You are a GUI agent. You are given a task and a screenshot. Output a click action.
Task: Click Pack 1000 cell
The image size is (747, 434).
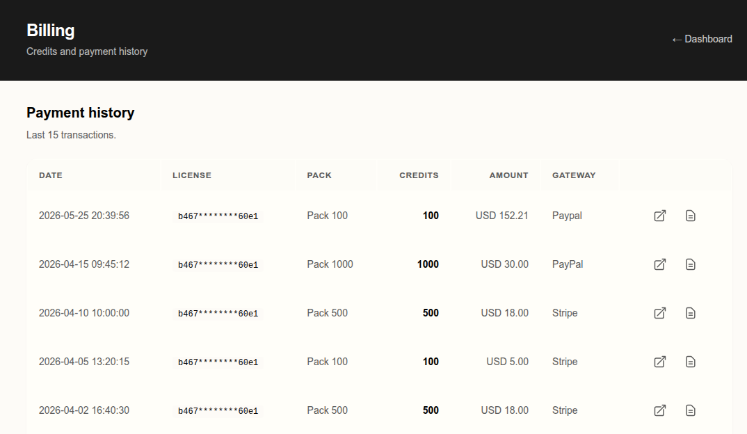(330, 264)
